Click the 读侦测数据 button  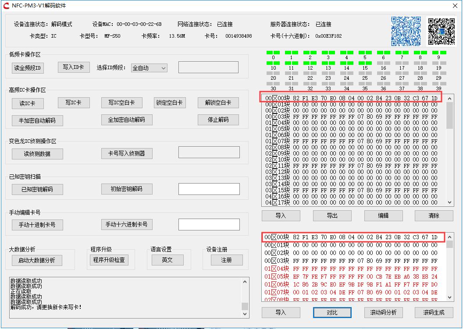pos(37,154)
